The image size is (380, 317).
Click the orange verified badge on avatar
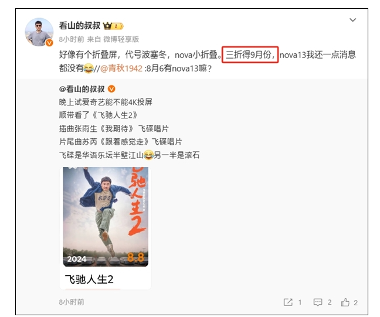(49, 43)
